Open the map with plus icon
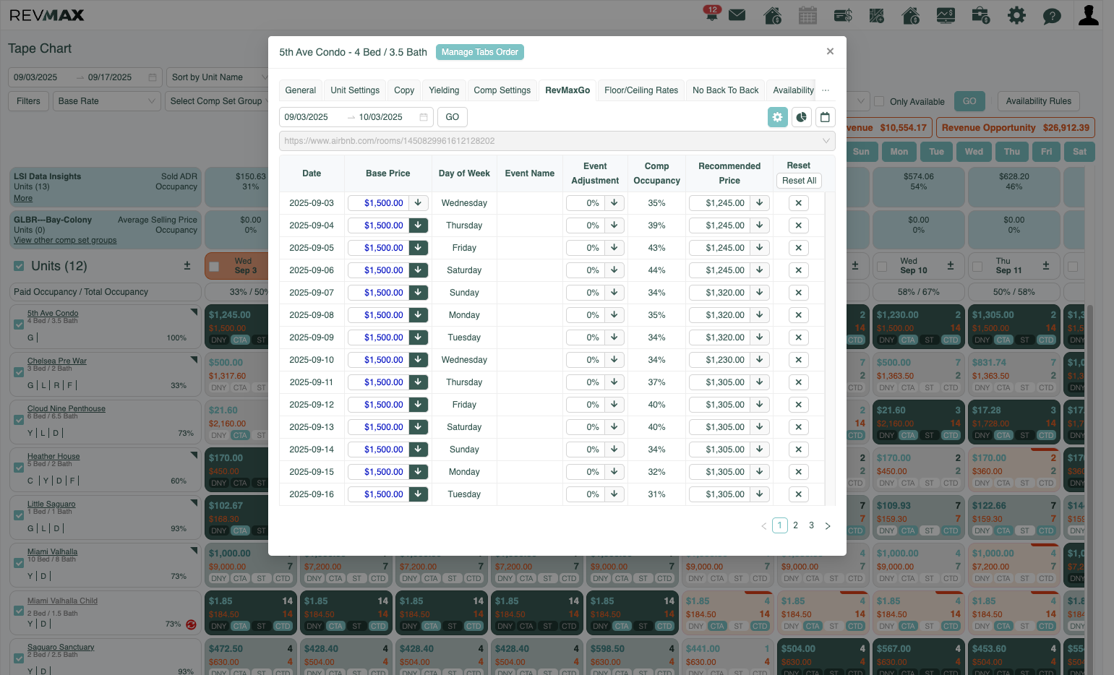Screen dimensions: 1114x675 tap(877, 15)
